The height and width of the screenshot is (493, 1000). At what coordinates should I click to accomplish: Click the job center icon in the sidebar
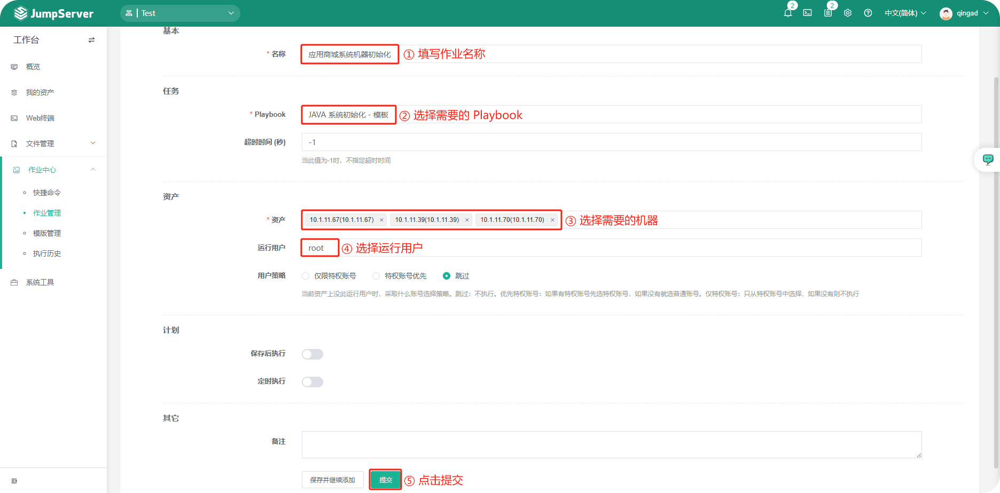point(17,170)
